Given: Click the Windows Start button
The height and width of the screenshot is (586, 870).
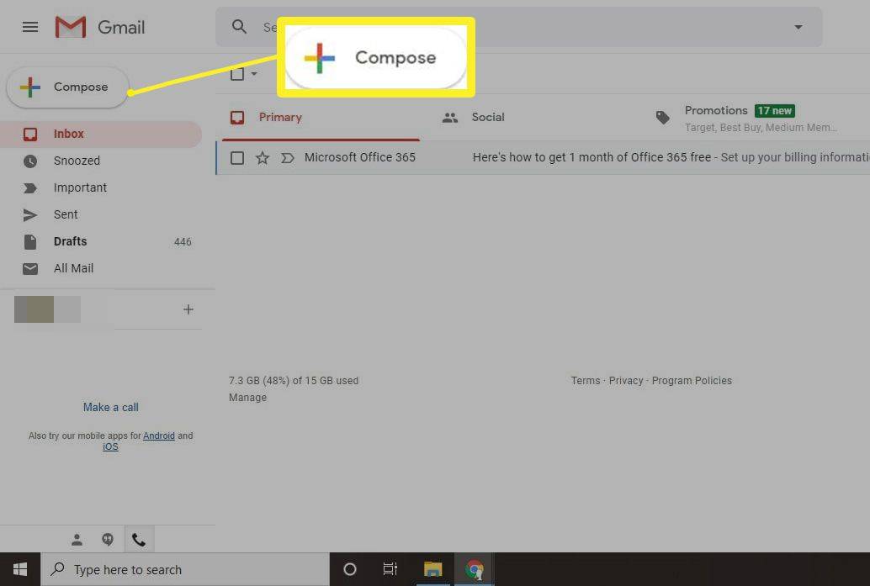Looking at the screenshot, I should (20, 569).
